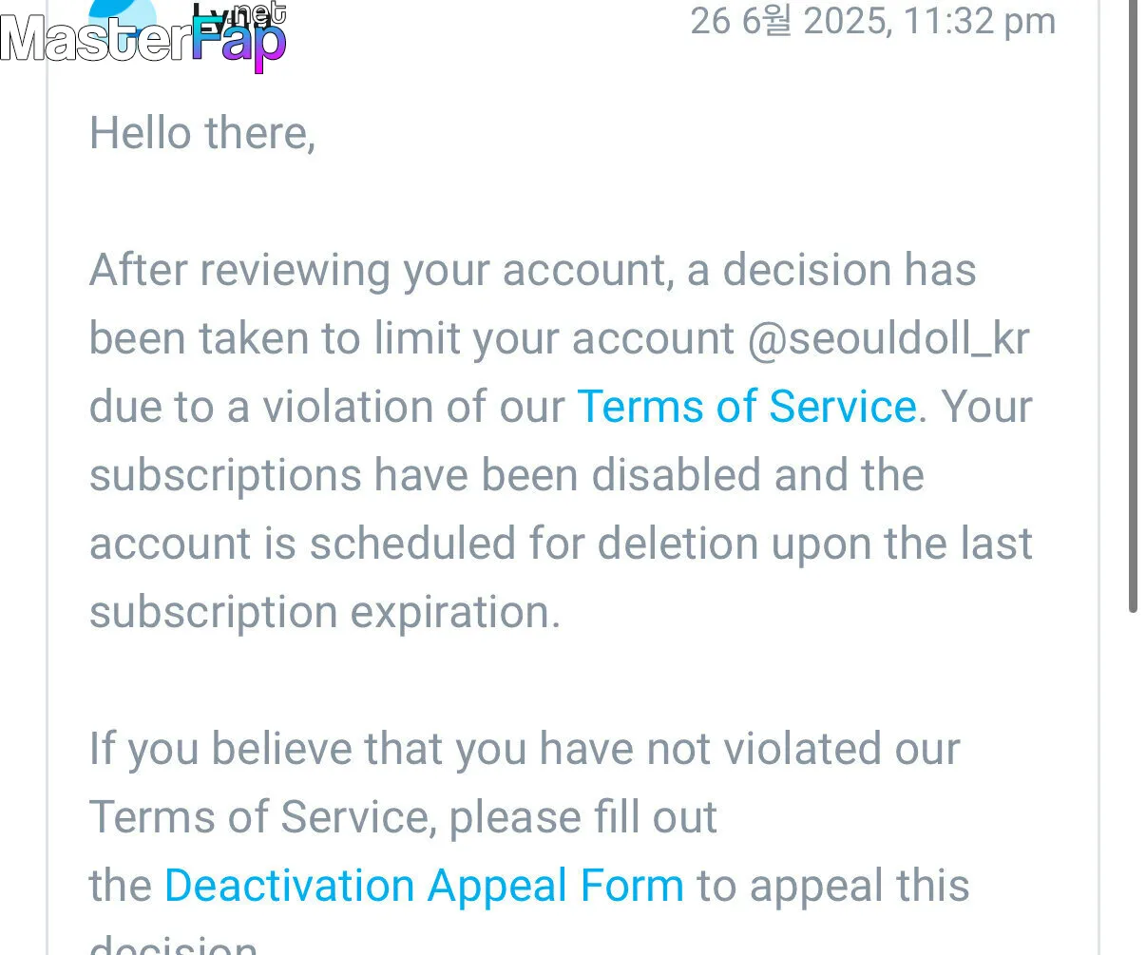
Task: Click the vertical scrollbar thumb
Action: pyautogui.click(x=1133, y=304)
